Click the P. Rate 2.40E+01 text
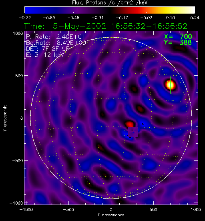Viewport: 205px width, 221px height. [55, 37]
